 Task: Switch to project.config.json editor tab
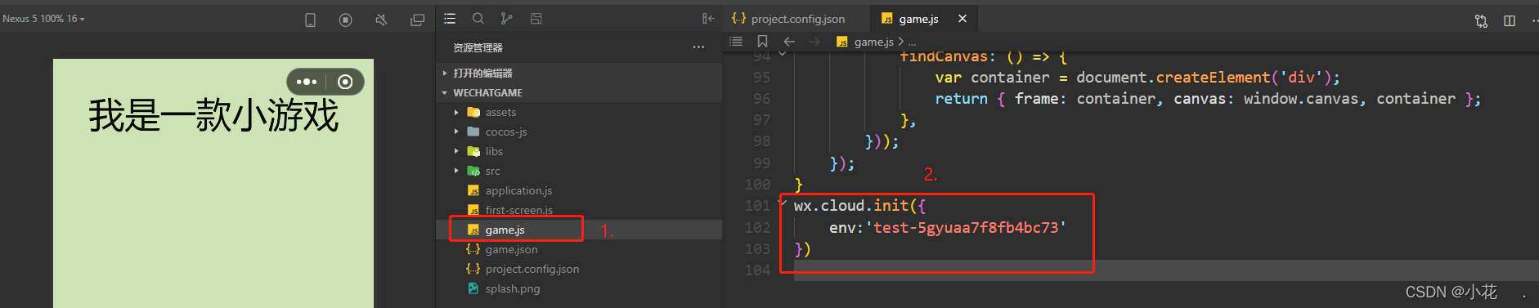point(789,19)
